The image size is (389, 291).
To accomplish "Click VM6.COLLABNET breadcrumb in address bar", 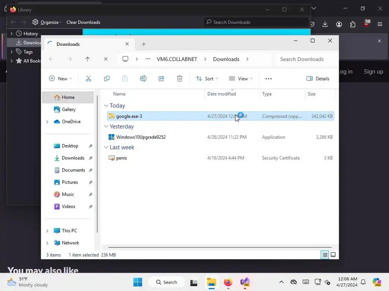I will 177,59.
